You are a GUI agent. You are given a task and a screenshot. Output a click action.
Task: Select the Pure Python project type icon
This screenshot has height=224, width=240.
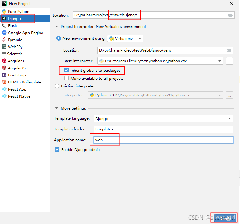4,11
